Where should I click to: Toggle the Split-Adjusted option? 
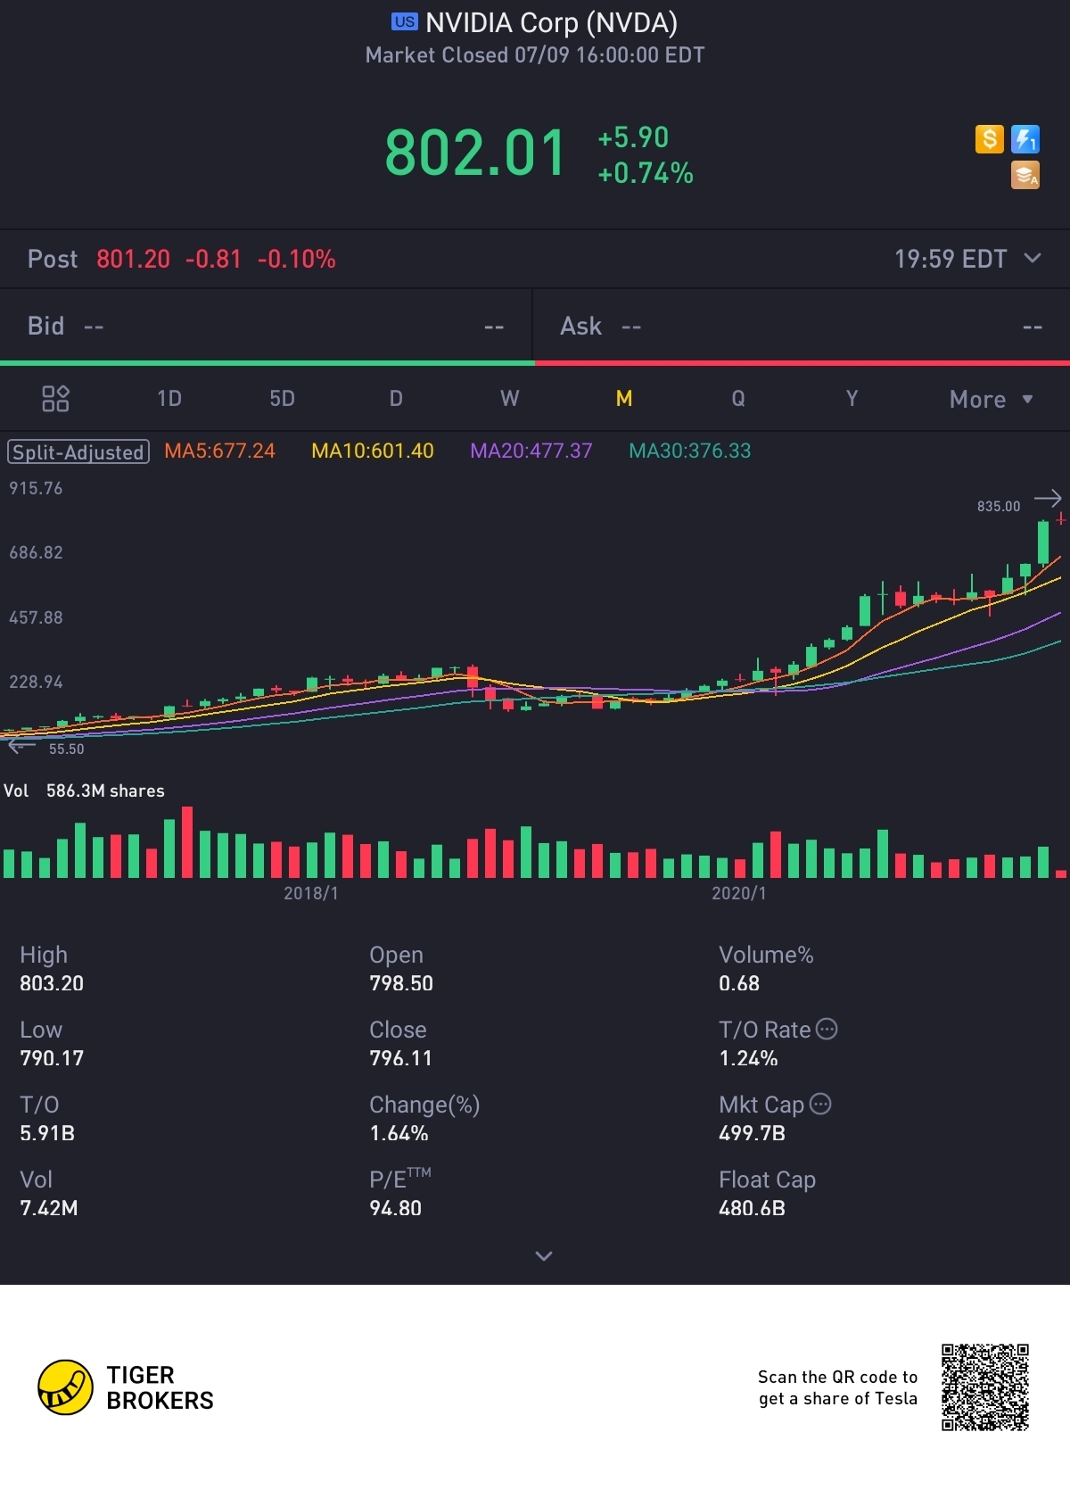coord(78,451)
